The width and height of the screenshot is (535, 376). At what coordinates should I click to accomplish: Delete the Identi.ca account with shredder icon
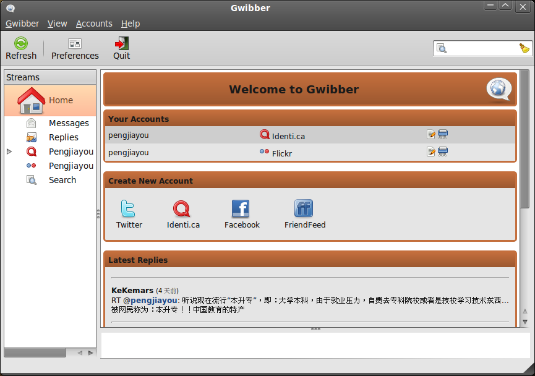[443, 134]
